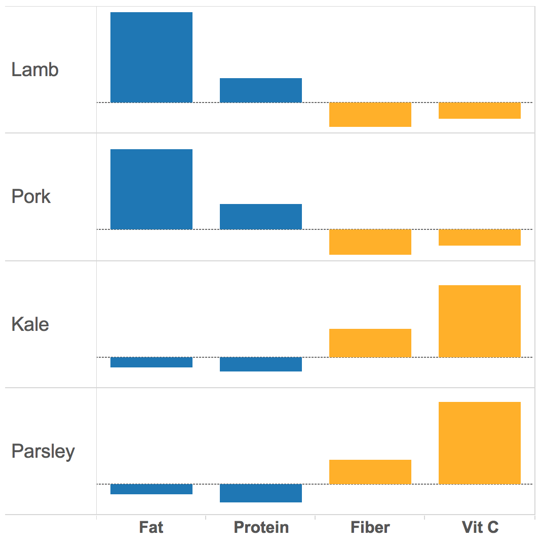Viewport: 541px width, 543px height.
Task: Select the Parsley row label
Action: pos(43,451)
